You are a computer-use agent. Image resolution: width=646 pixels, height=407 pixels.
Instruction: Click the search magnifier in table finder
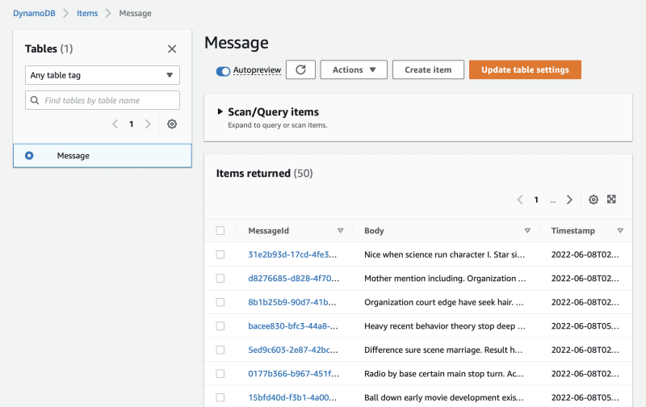click(x=35, y=100)
